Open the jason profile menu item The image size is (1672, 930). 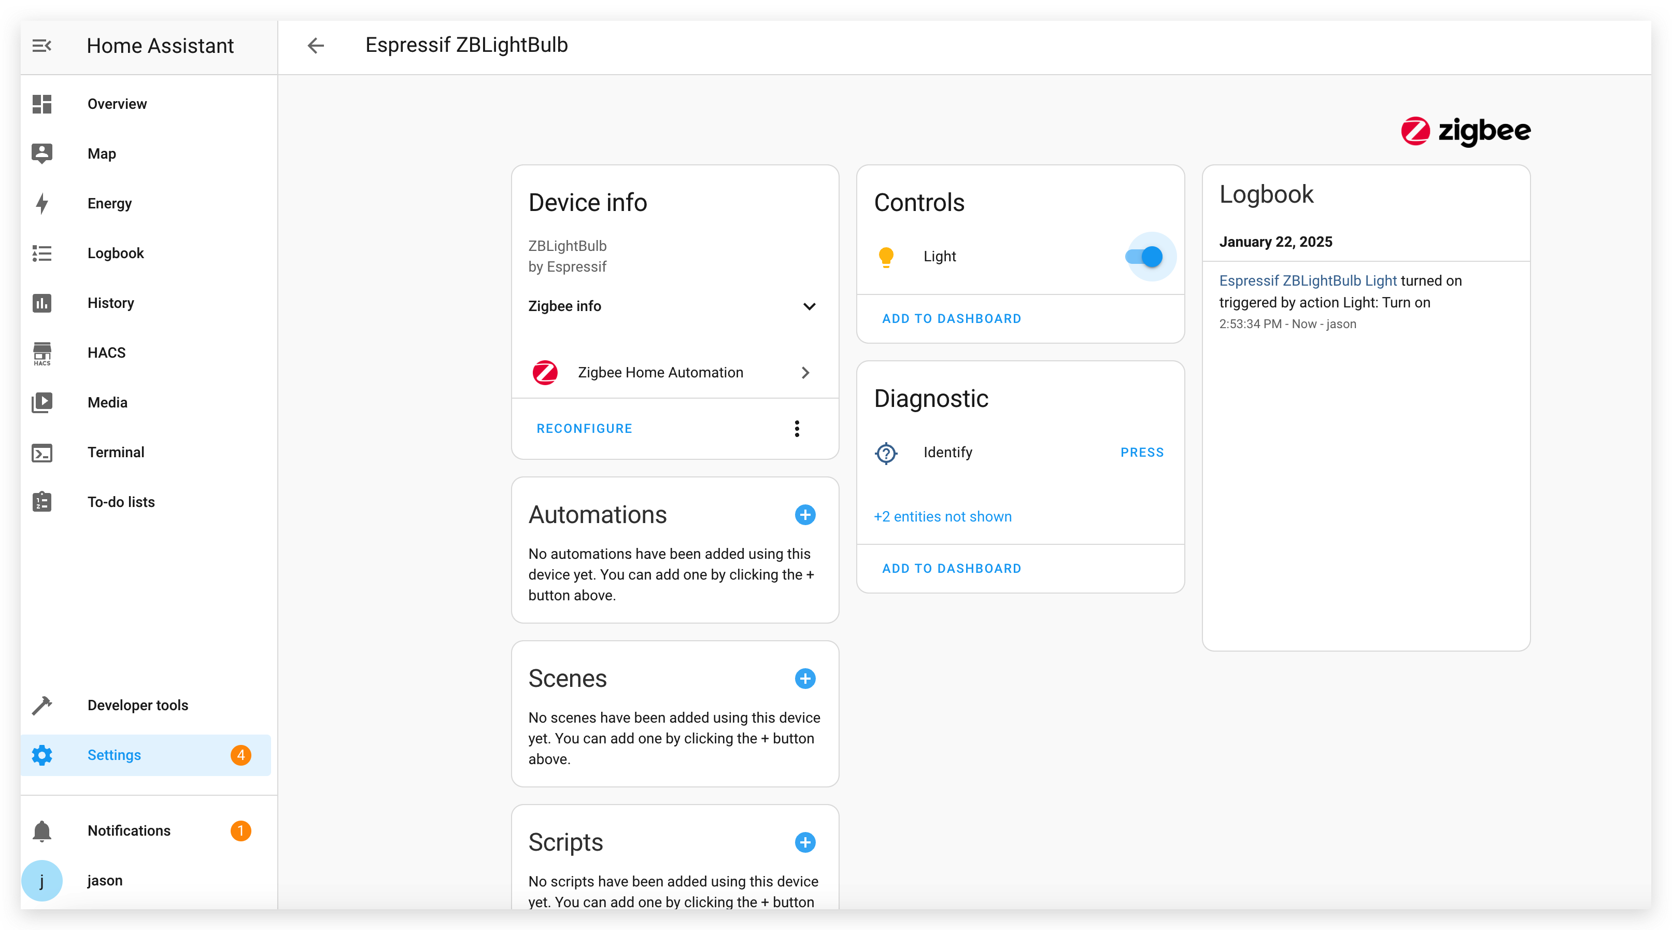[146, 881]
